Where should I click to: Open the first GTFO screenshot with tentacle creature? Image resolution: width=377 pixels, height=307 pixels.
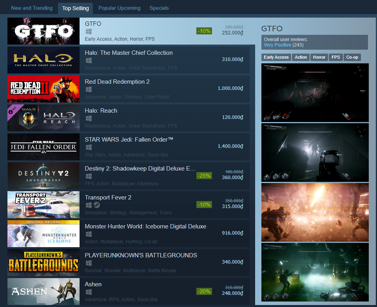pos(315,93)
